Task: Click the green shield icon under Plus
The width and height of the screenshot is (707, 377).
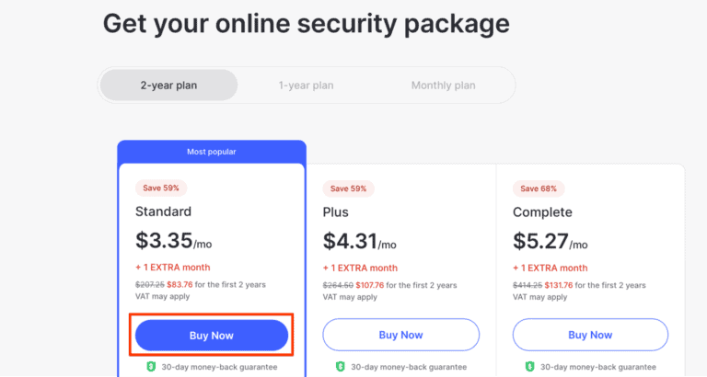Action: 340,366
